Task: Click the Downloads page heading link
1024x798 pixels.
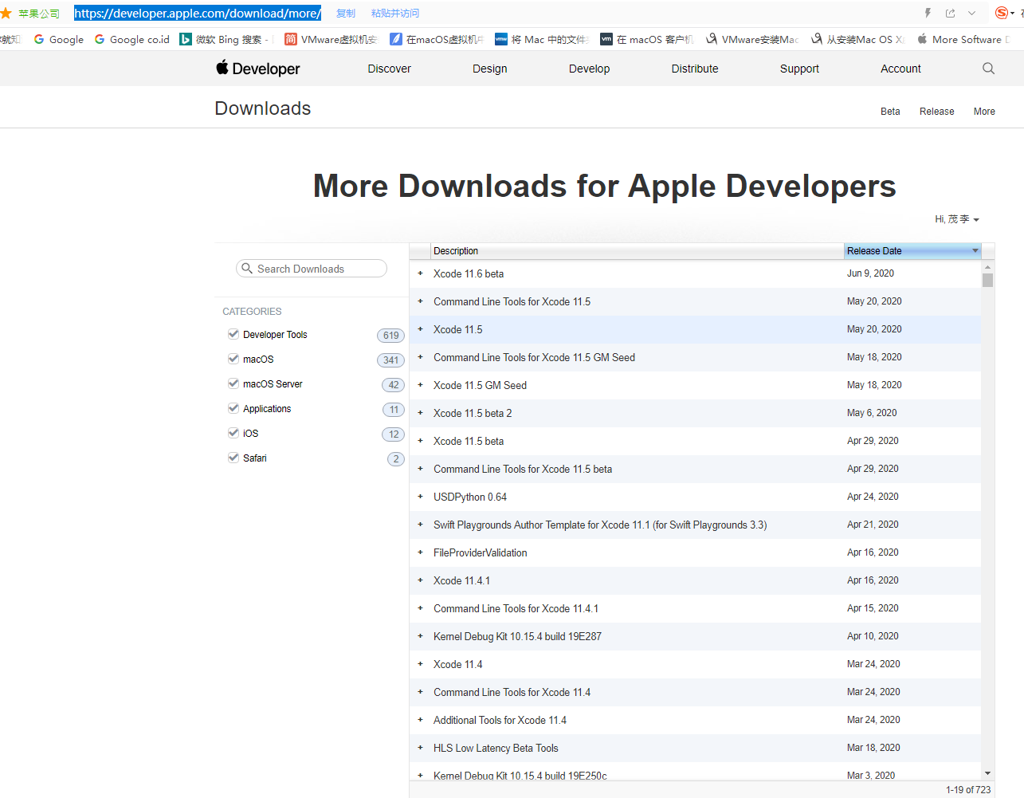Action: tap(263, 108)
